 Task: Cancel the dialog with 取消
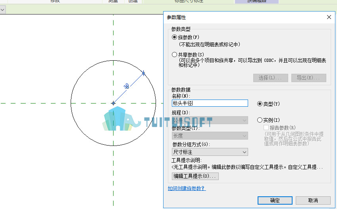click(313, 200)
